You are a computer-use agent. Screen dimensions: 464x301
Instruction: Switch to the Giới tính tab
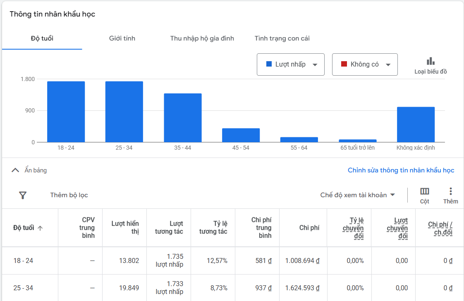122,38
